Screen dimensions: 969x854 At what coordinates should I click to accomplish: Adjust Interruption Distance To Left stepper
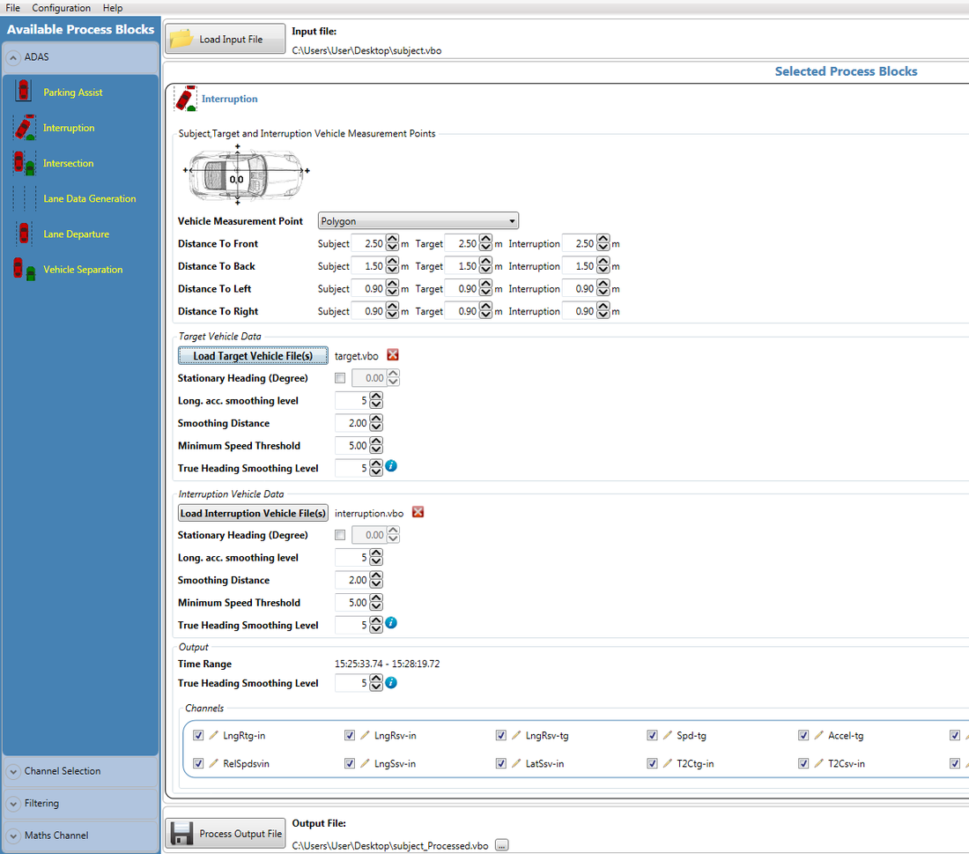[603, 289]
